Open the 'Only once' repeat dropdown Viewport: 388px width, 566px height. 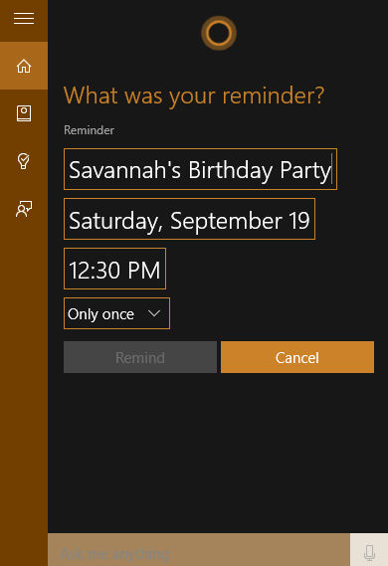pos(116,313)
